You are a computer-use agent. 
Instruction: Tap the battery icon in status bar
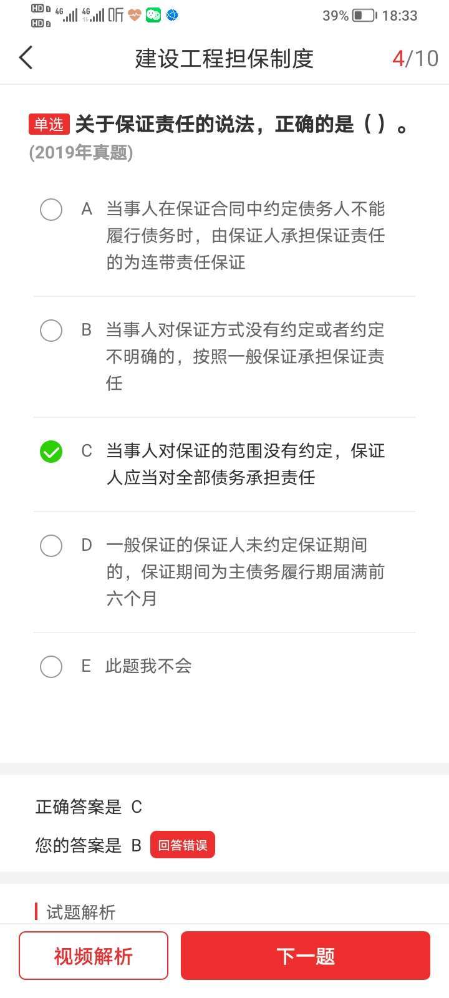(364, 16)
